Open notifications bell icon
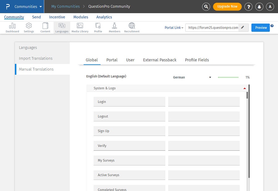This screenshot has height=191, width=278. click(x=259, y=6)
